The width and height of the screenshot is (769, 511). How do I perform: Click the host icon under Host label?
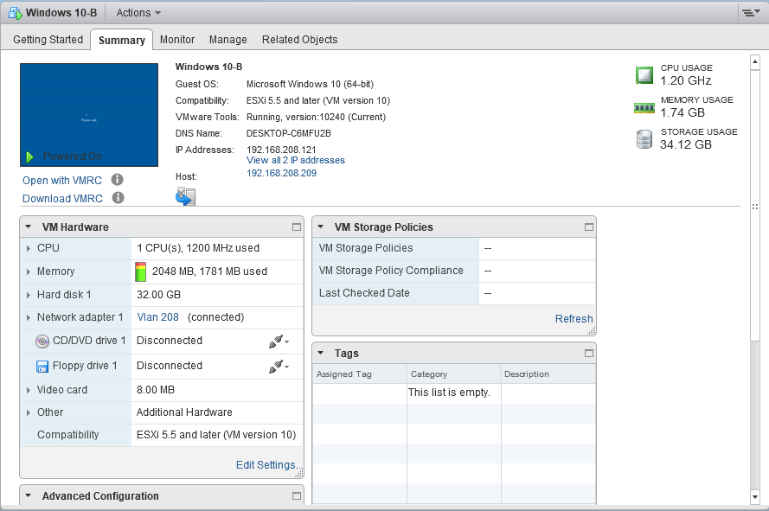pos(185,197)
